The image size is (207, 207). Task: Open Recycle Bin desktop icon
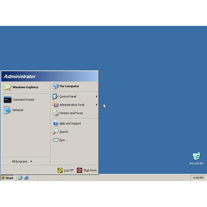[196, 156]
